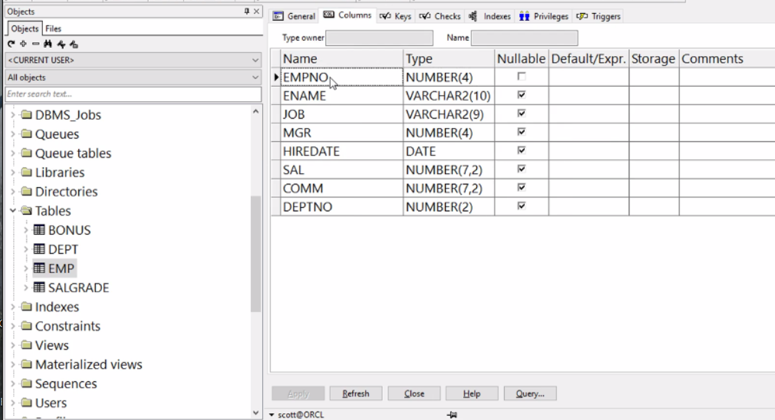Toggle the Nullable checkbox for ENAME
The height and width of the screenshot is (420, 775).
coord(521,95)
